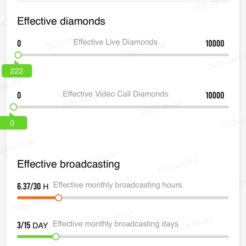
Task: Click the gray track of Video Call slider
Action: pyautogui.click(x=123, y=107)
